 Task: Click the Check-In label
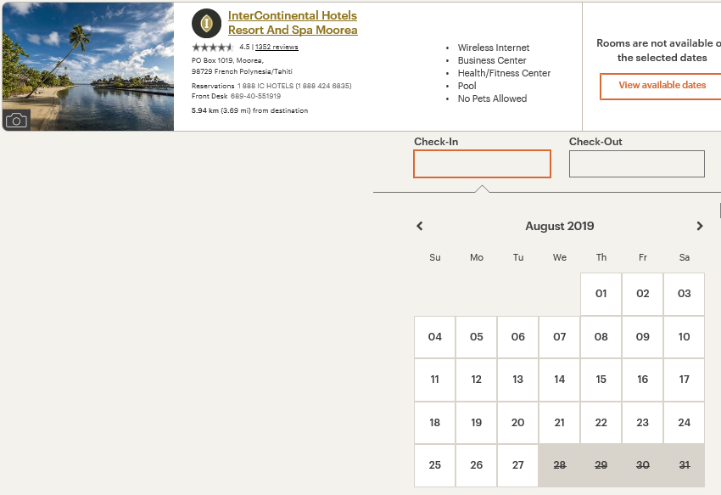tap(436, 142)
